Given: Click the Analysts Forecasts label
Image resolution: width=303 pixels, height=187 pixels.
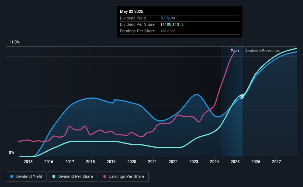Looking at the screenshot, I should pyautogui.click(x=263, y=51).
